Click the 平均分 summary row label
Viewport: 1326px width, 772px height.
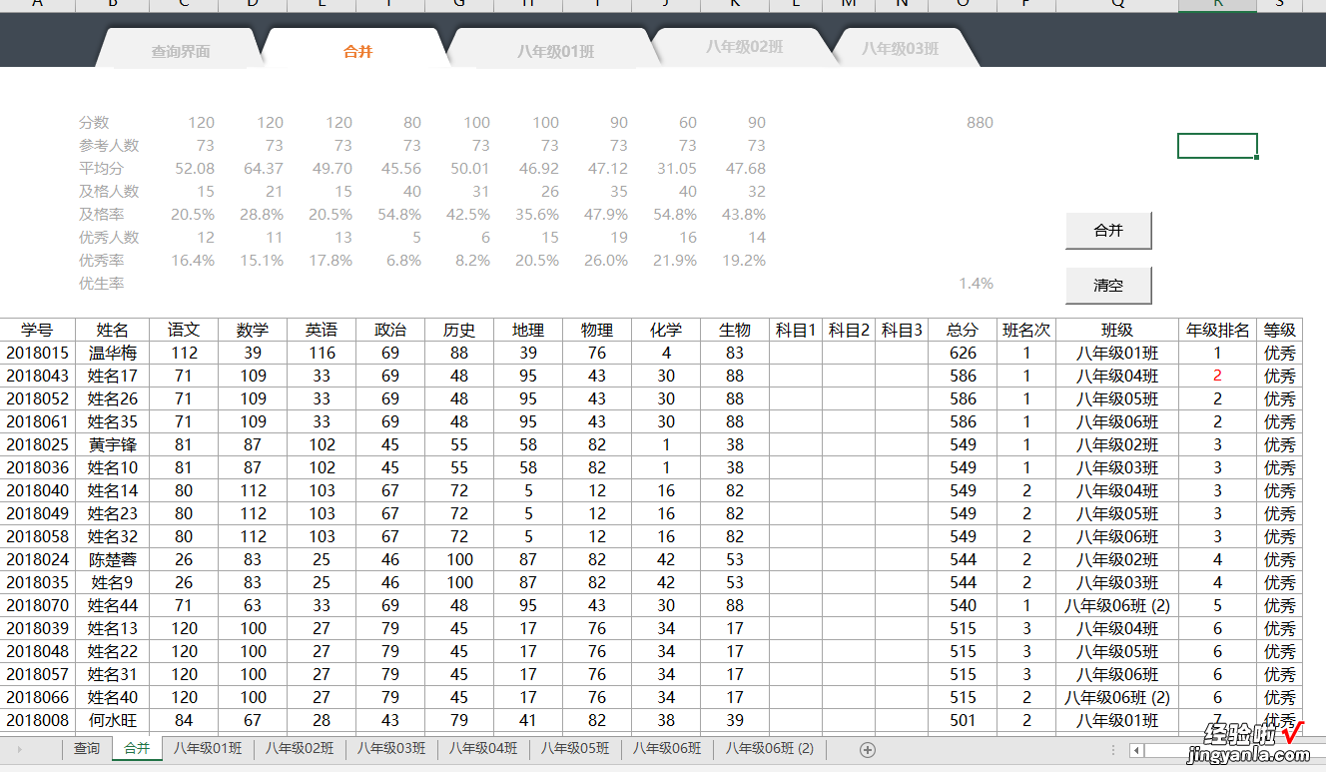[101, 168]
